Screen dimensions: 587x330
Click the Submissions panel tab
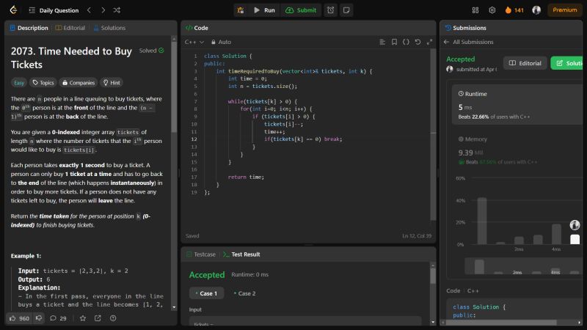pyautogui.click(x=465, y=28)
